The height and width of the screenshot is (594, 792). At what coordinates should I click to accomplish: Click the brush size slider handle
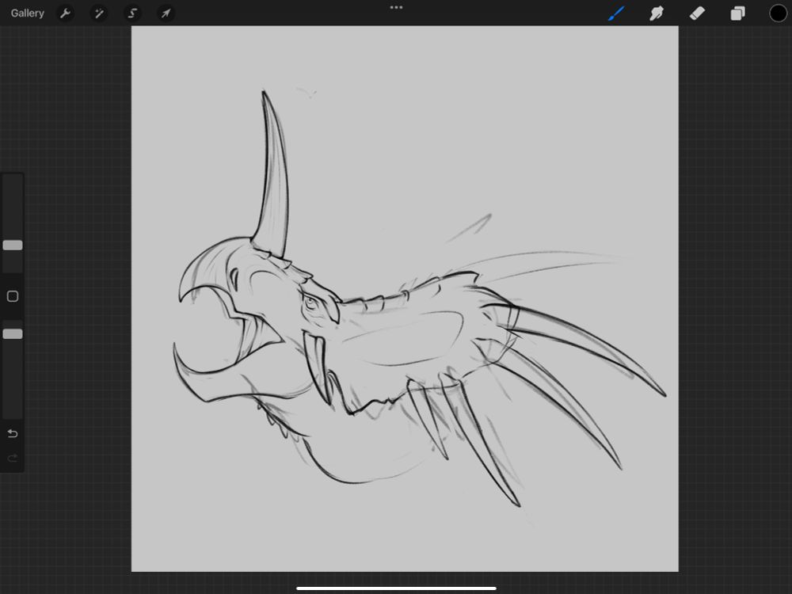[13, 246]
